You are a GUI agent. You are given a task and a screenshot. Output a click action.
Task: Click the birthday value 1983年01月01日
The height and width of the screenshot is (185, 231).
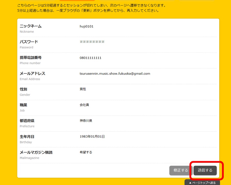[92, 136]
